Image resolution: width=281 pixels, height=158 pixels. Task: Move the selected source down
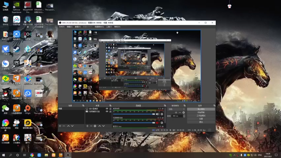(103, 126)
